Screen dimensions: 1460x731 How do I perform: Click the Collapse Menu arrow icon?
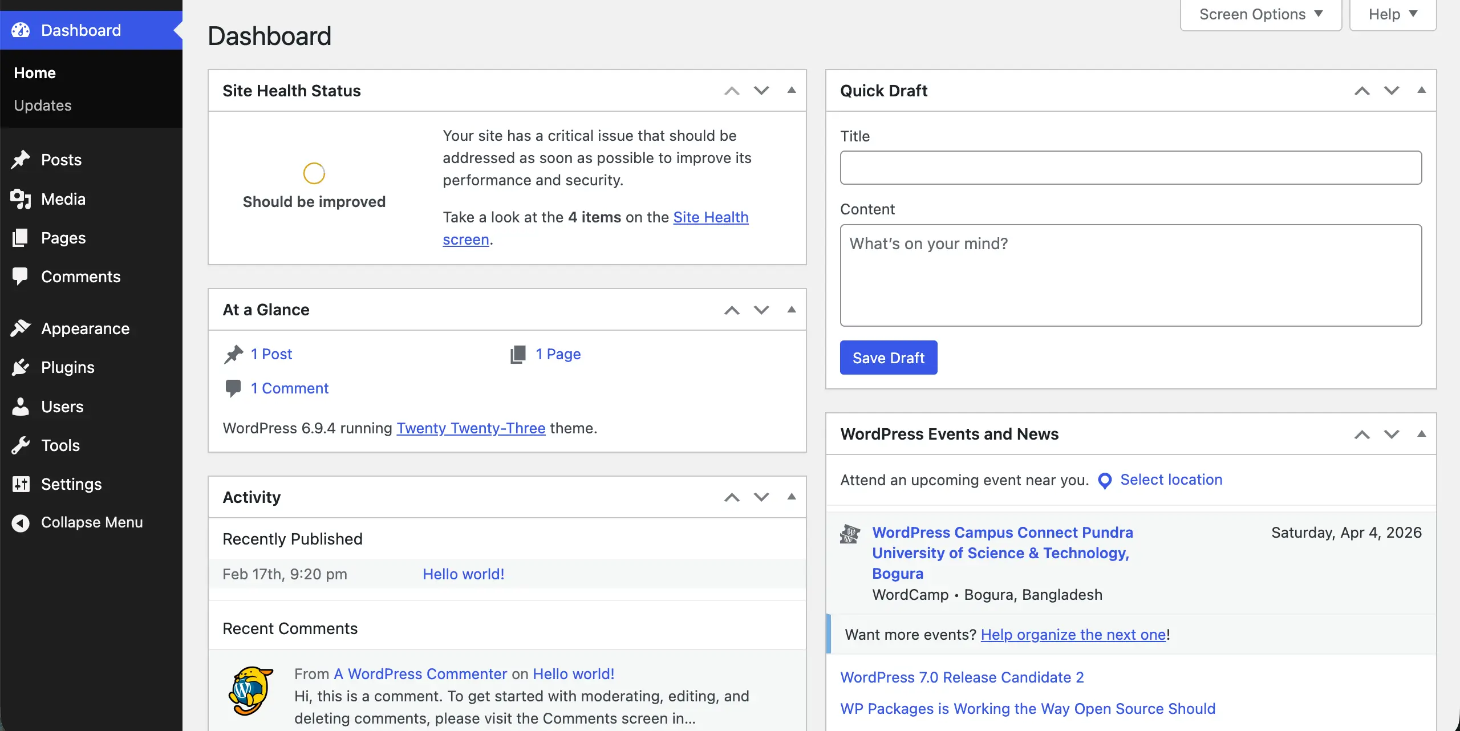(x=21, y=523)
